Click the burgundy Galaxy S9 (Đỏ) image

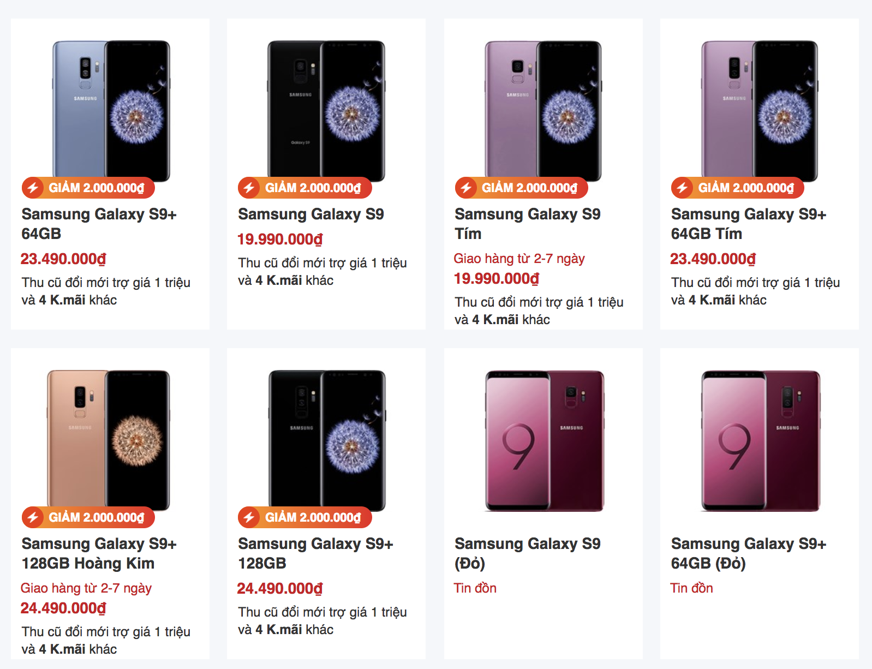[x=543, y=437]
